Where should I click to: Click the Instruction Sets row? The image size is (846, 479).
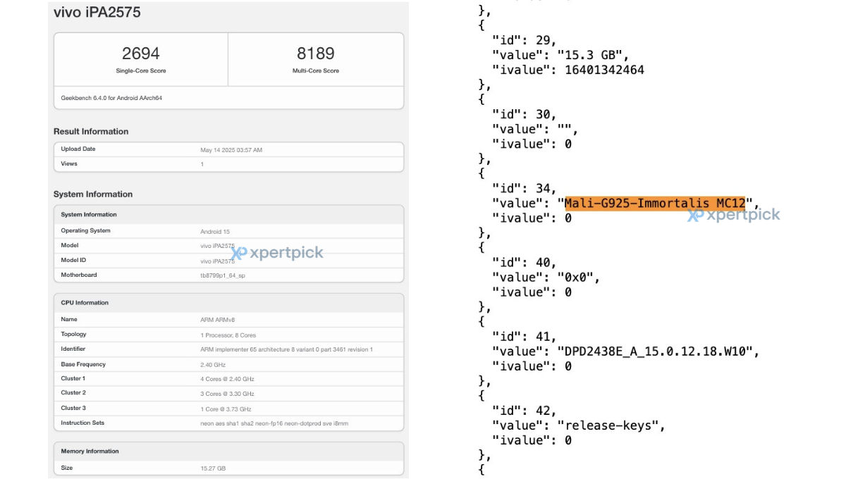point(229,423)
